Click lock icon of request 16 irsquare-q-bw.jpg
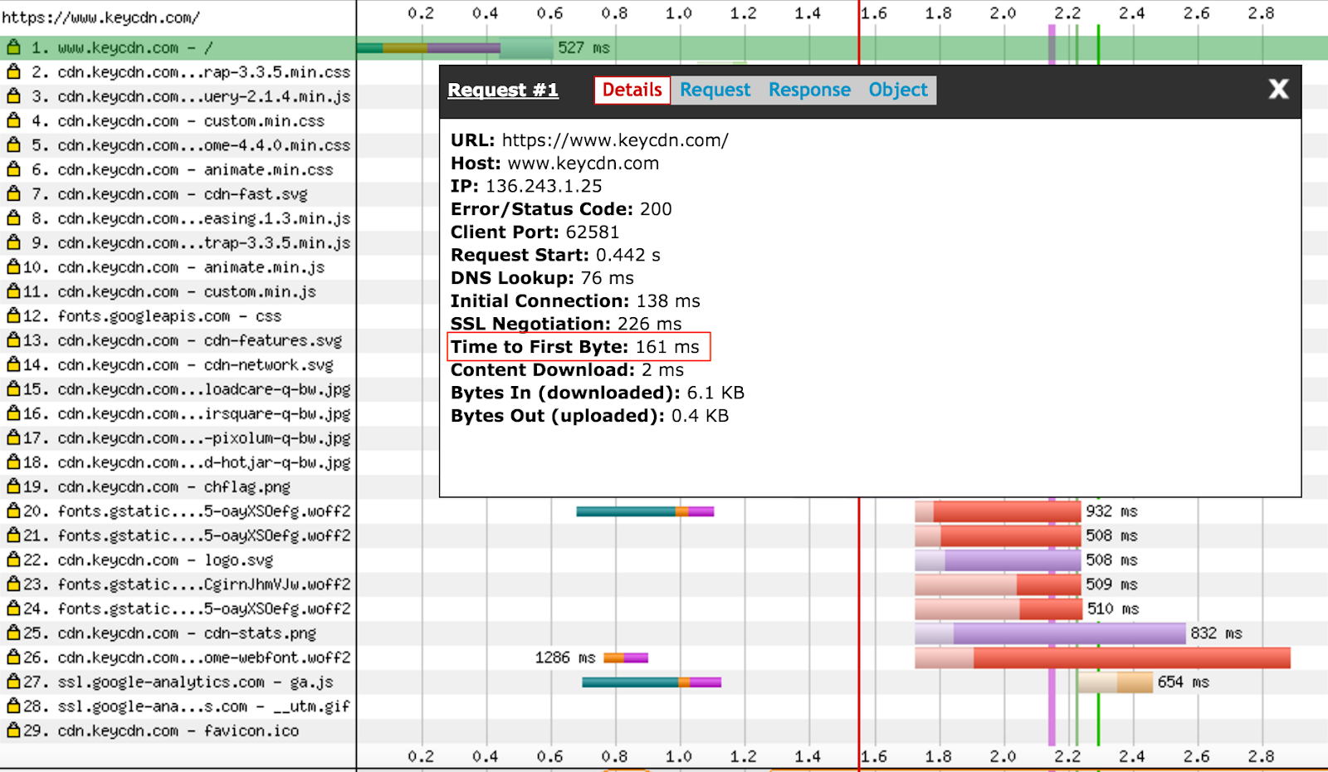 coord(13,413)
